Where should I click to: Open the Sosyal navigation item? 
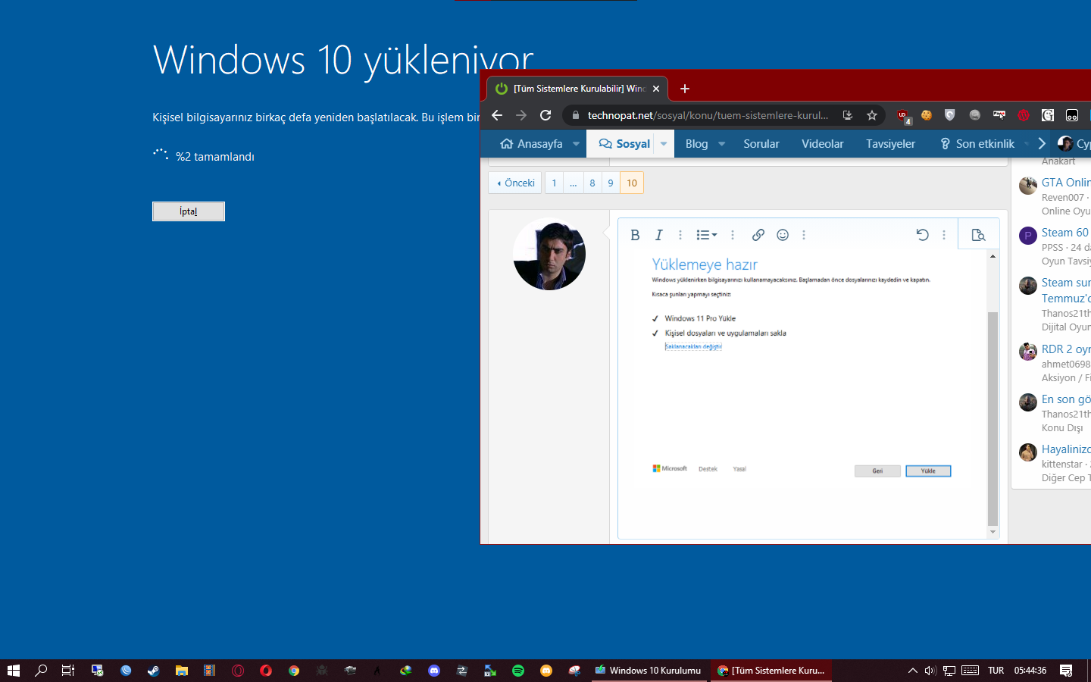click(624, 144)
